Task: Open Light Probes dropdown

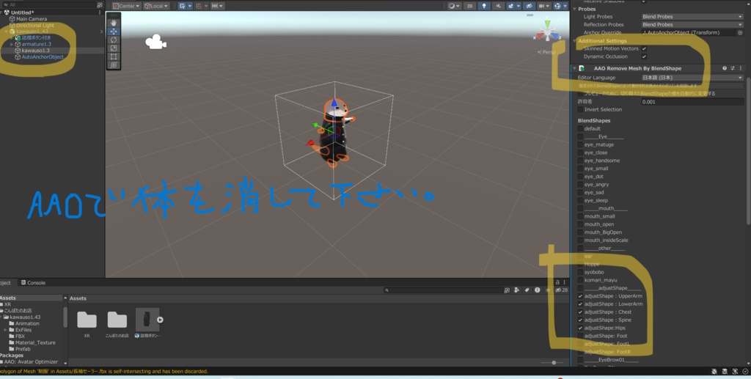Action: [x=692, y=17]
